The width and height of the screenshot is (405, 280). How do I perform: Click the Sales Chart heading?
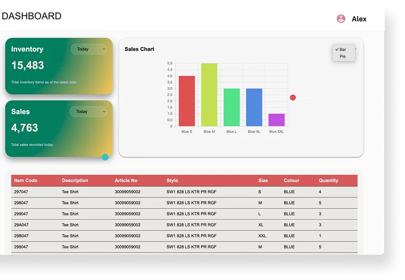[x=139, y=49]
